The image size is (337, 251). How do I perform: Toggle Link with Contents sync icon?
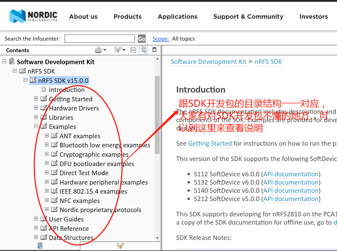(x=143, y=50)
